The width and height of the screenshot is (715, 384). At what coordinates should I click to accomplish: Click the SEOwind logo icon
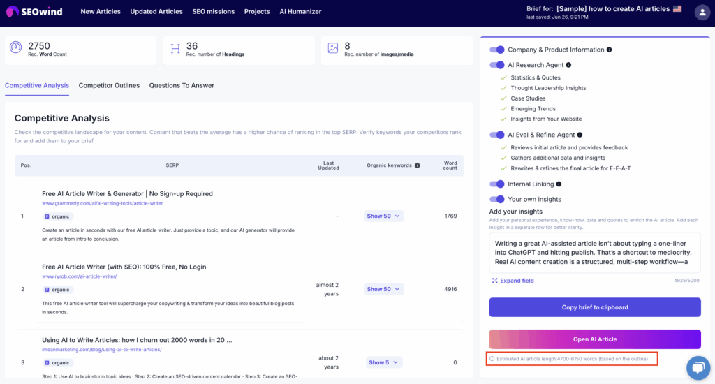[x=12, y=12]
